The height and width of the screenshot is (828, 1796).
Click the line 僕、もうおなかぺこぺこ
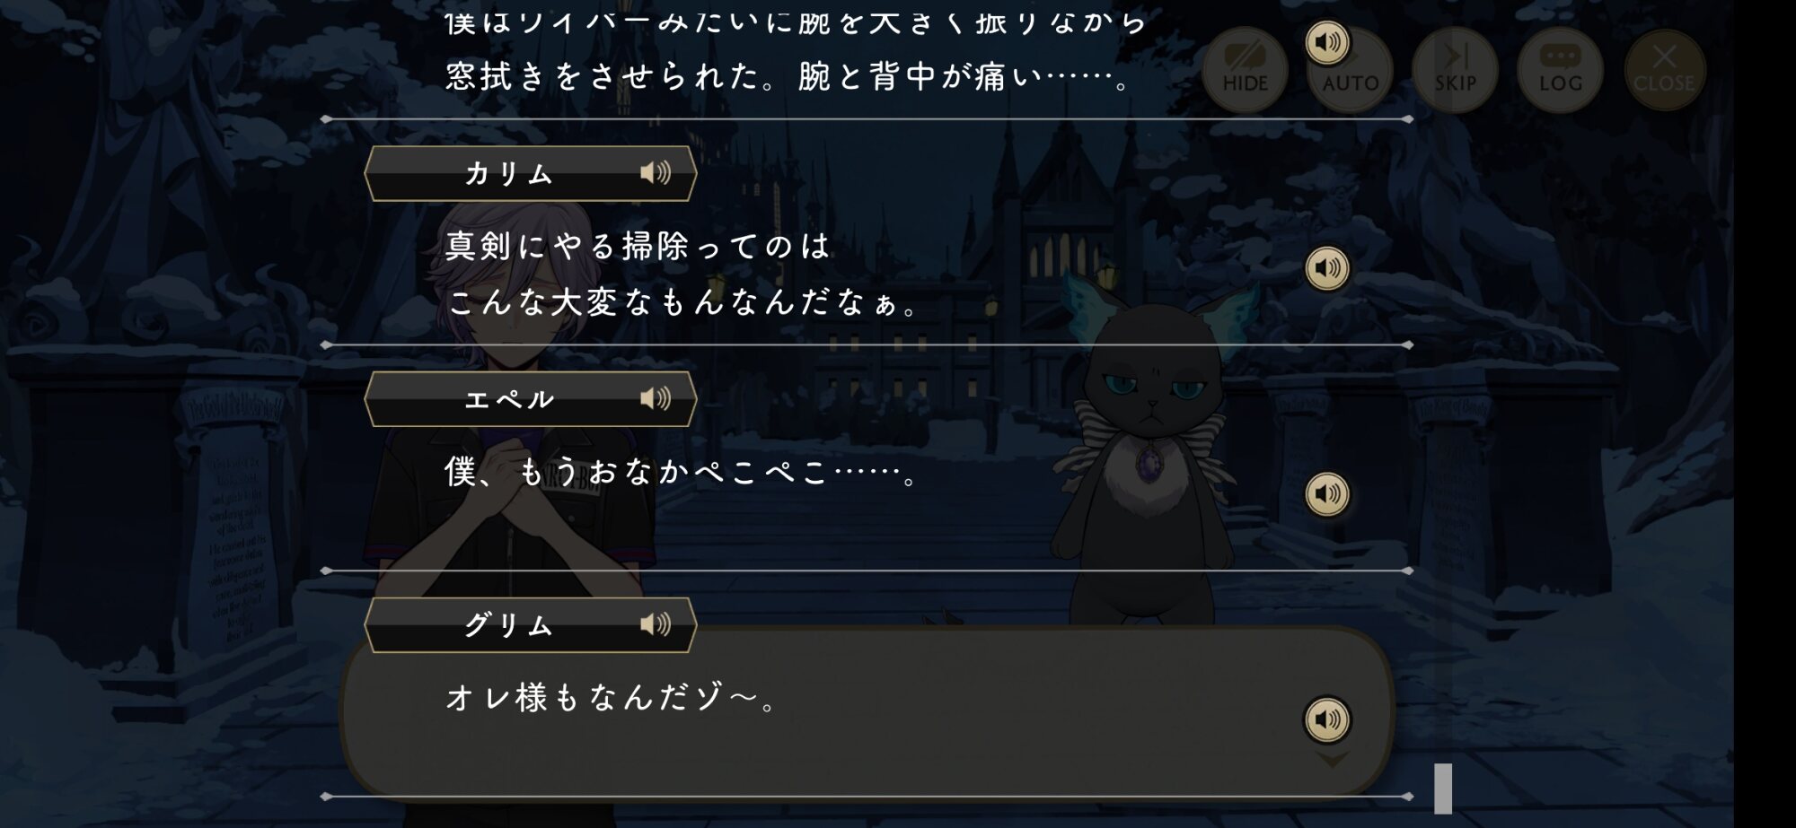[682, 472]
